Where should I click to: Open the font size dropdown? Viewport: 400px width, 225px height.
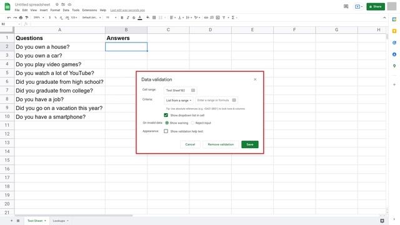(111, 17)
